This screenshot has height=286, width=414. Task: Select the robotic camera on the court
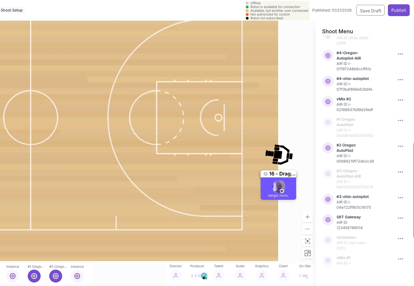(279, 155)
